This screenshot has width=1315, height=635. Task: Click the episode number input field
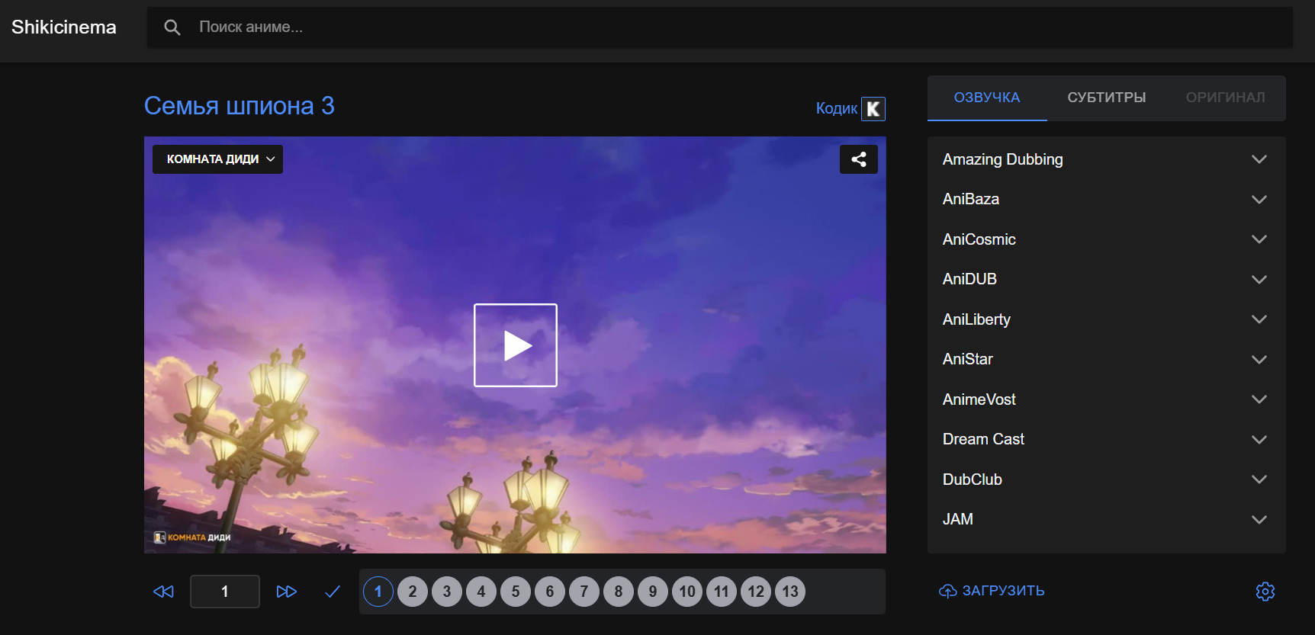[224, 592]
